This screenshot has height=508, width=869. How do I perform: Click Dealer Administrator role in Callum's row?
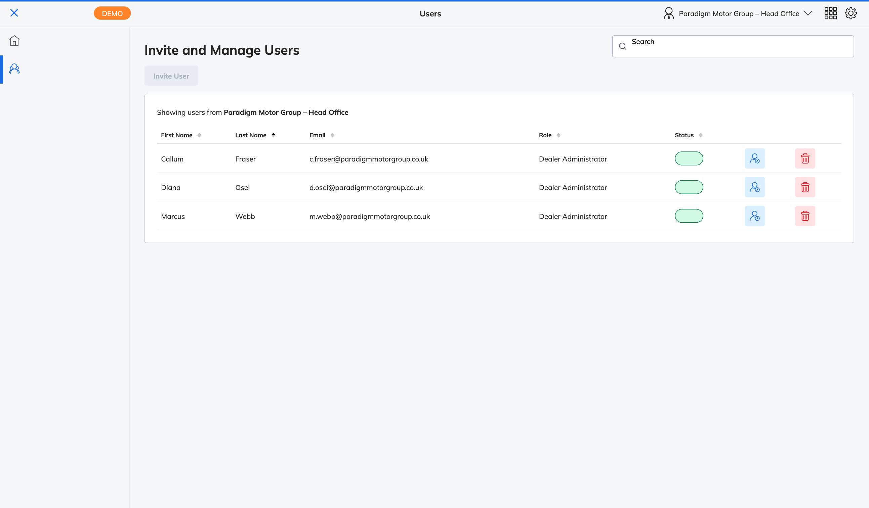[x=573, y=159]
